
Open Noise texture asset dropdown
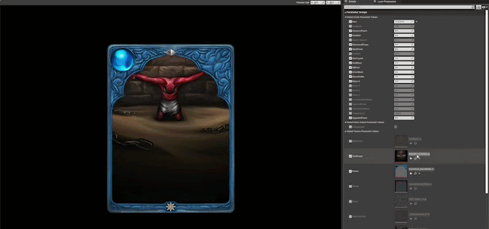pos(417,199)
